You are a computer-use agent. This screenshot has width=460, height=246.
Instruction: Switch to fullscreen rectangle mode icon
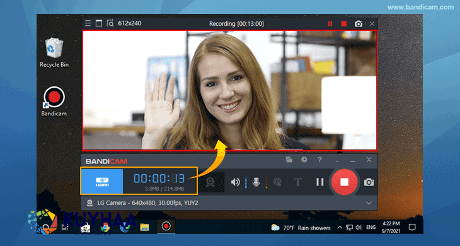tap(99, 23)
